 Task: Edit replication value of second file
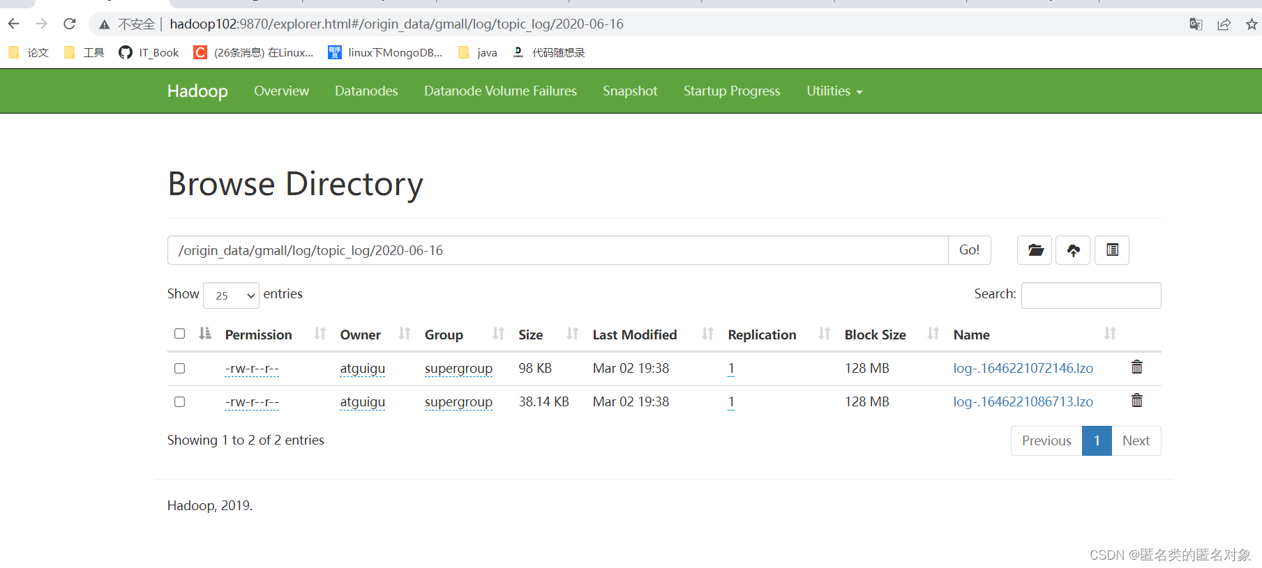coord(730,402)
